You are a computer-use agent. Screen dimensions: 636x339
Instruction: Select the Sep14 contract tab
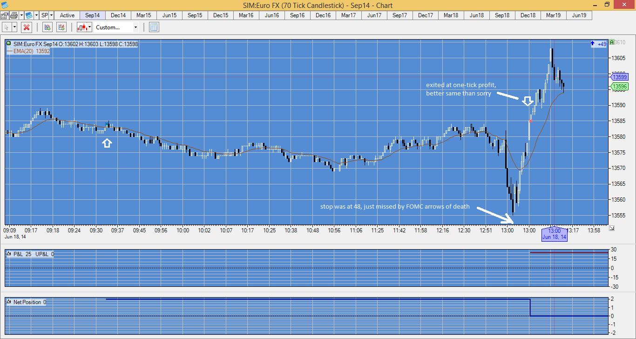coord(93,15)
